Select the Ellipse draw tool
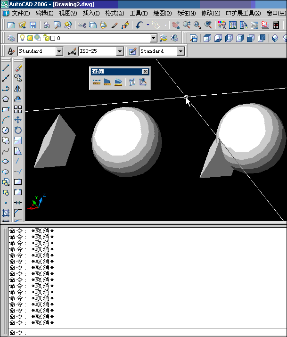 pos(6,161)
